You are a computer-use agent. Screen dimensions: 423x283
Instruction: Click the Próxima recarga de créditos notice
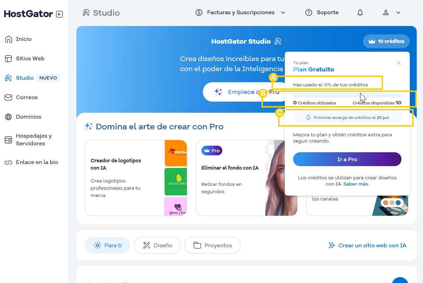click(x=347, y=118)
